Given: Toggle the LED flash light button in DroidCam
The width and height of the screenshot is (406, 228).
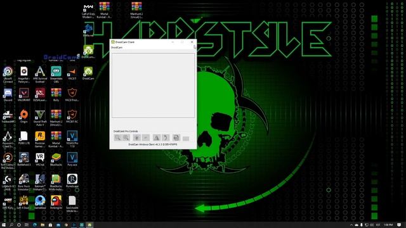Looking at the screenshot, I should 137,138.
